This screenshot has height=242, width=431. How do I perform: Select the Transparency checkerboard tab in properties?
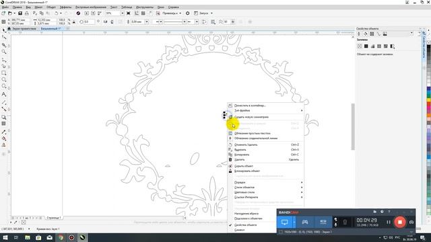372,34
